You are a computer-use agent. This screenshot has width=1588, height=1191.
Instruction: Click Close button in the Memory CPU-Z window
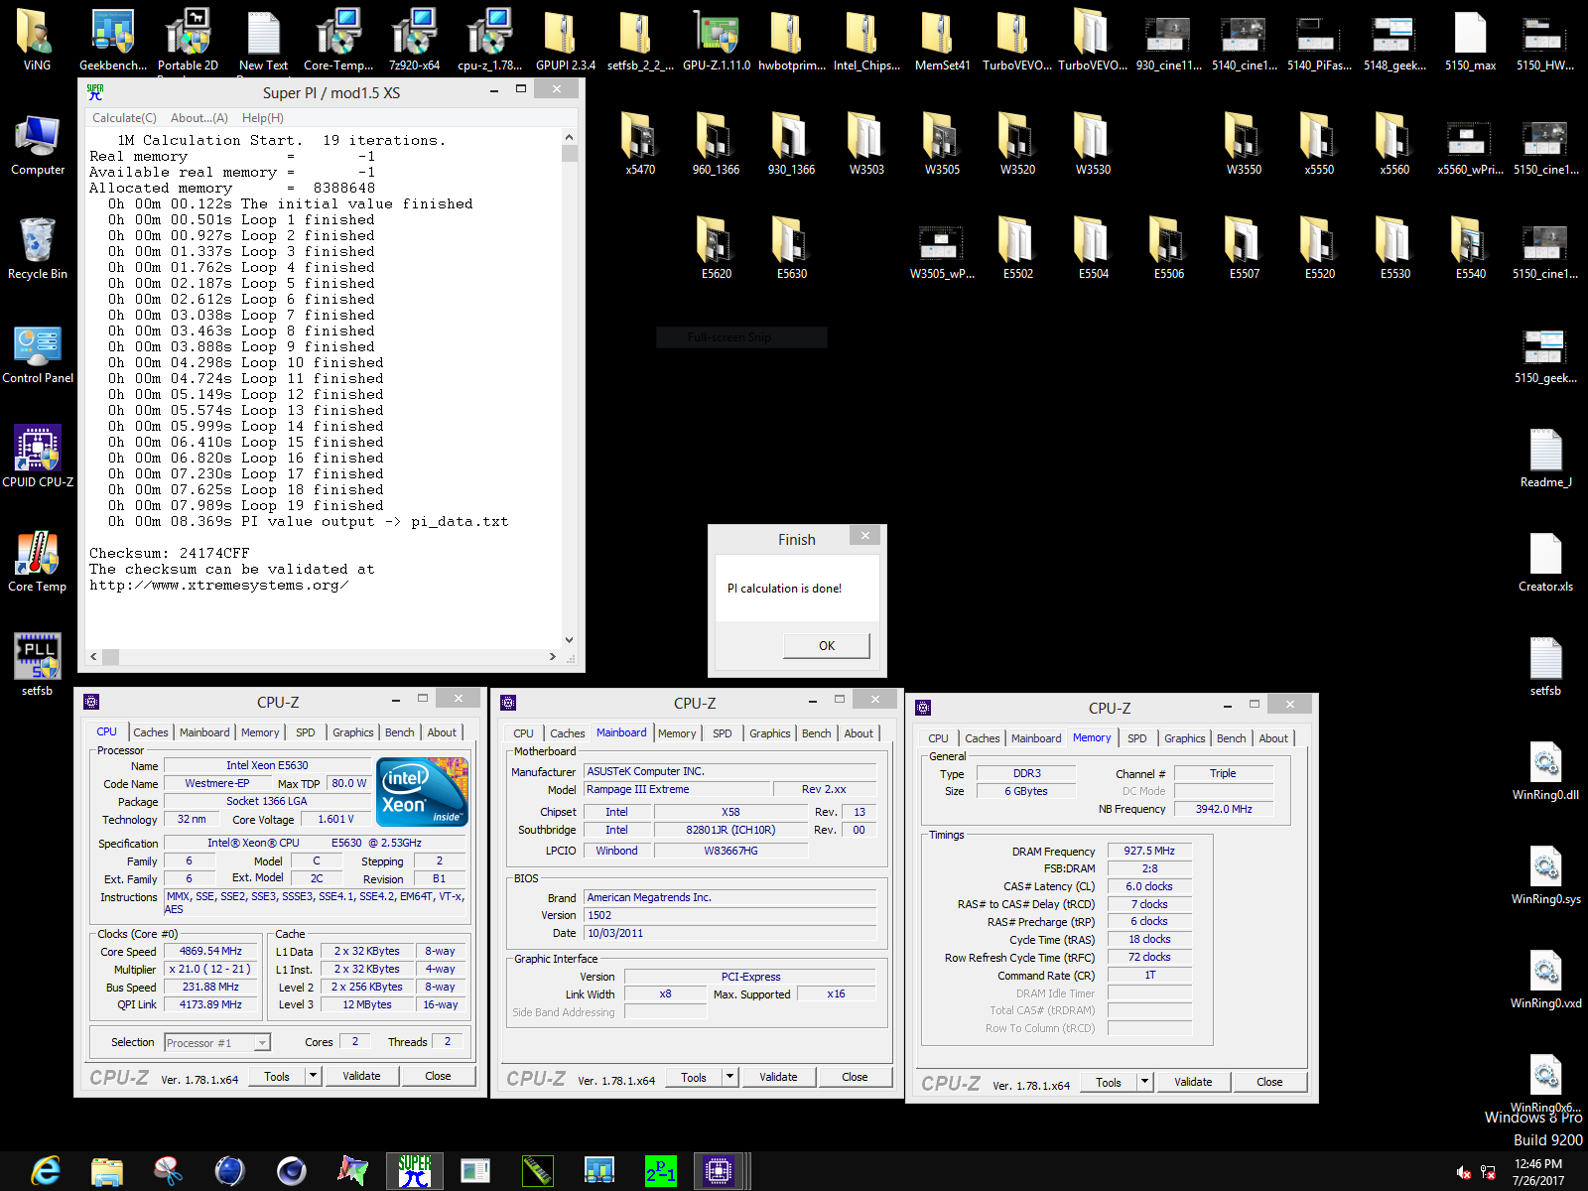point(1269,1082)
